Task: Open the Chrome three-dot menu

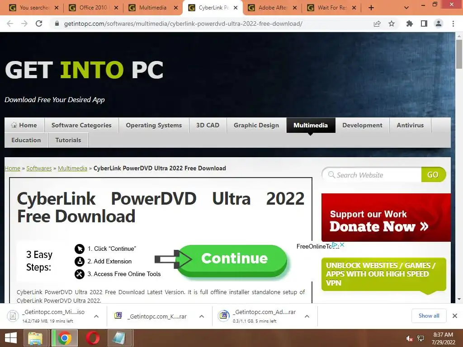Action: 453,23
